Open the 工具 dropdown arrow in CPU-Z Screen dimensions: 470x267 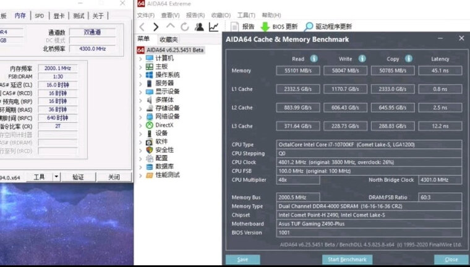pyautogui.click(x=57, y=177)
